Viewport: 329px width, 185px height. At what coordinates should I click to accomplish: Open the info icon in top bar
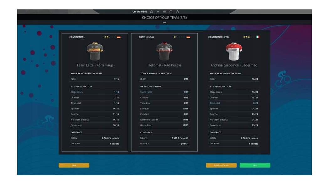[x=171, y=12]
